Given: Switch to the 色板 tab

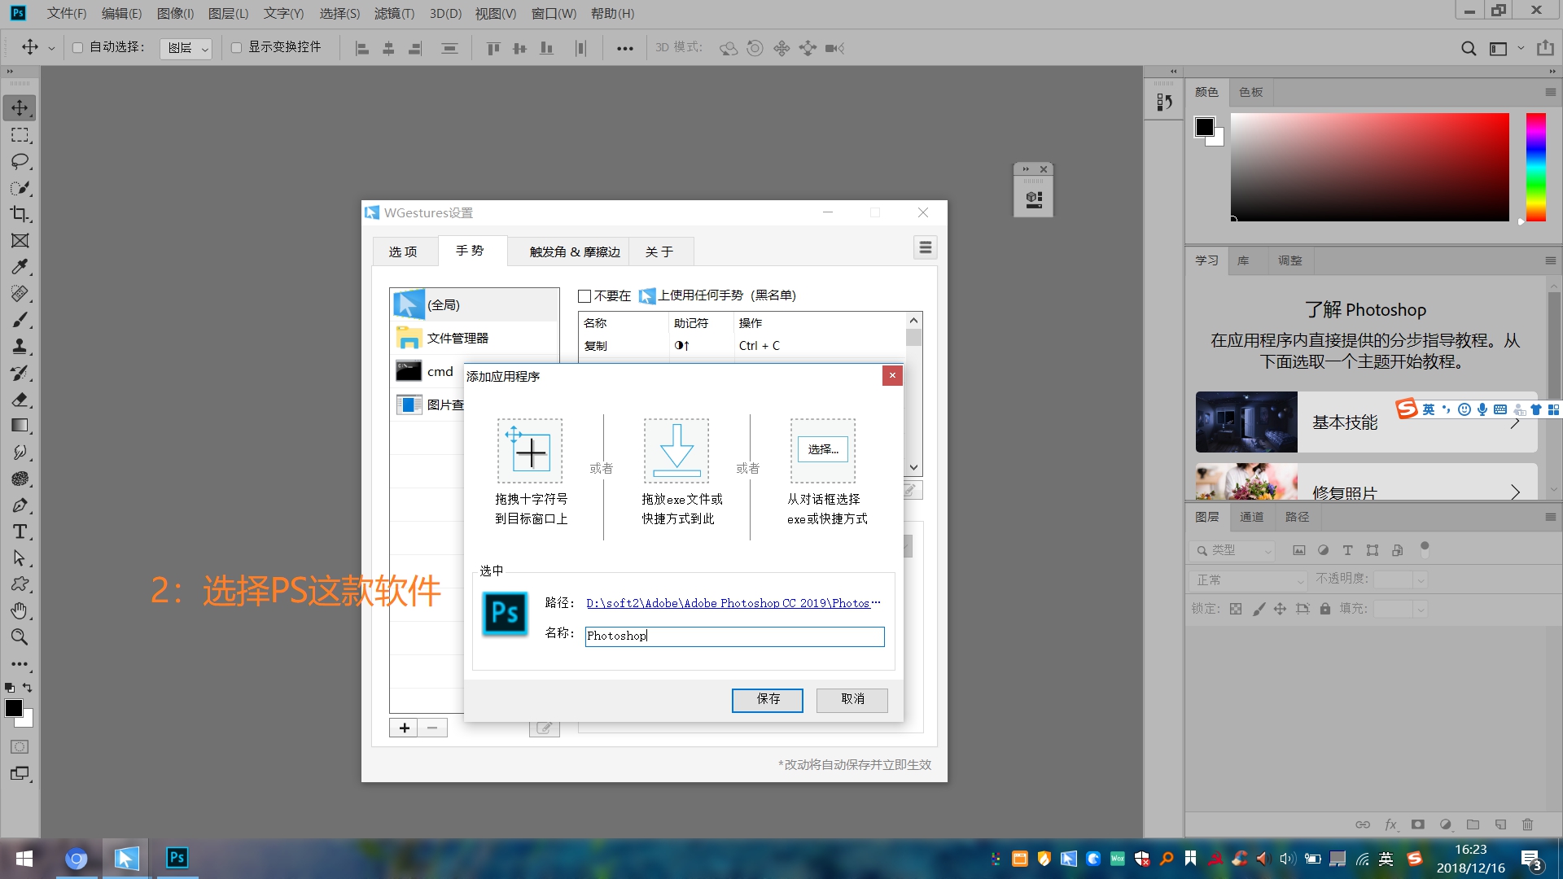Looking at the screenshot, I should point(1251,92).
